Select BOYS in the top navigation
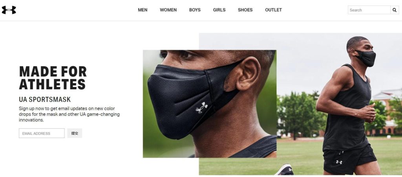 click(x=195, y=10)
